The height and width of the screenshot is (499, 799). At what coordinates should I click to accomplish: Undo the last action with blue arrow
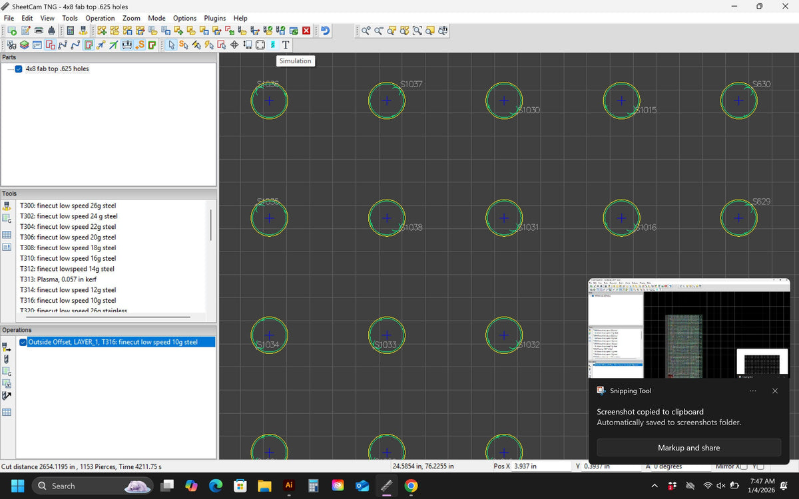coord(325,31)
